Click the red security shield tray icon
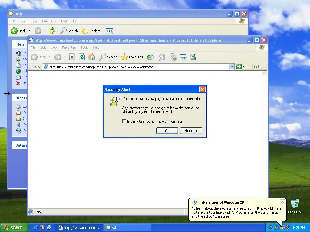 [288, 227]
